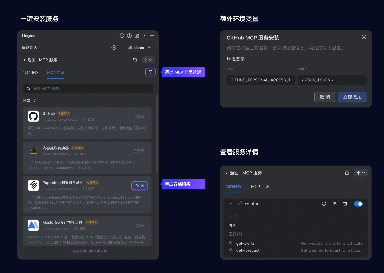This screenshot has width=384, height=273.
Task: Open MasterGo设计协作工具 card title
Action: (62, 222)
